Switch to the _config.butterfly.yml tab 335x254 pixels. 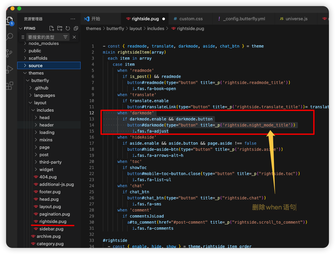click(x=244, y=19)
